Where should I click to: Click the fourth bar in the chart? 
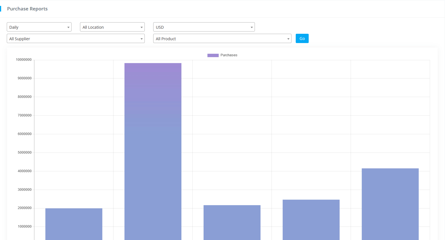(311, 219)
